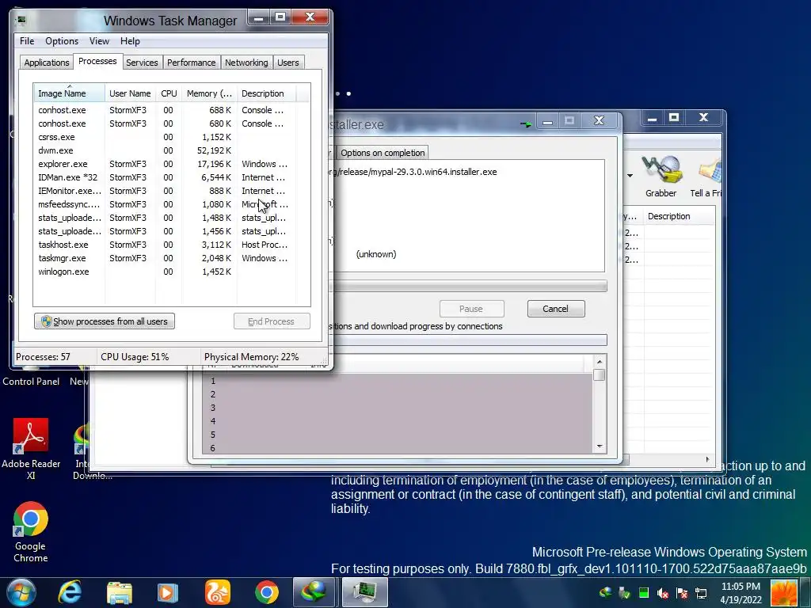Select the Control Panel desktop icon
811x608 pixels.
pyautogui.click(x=31, y=381)
